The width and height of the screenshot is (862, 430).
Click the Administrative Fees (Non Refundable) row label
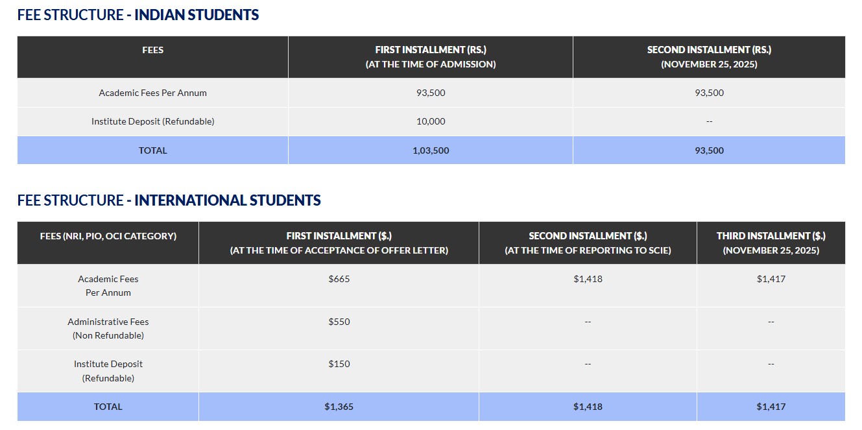(x=108, y=328)
